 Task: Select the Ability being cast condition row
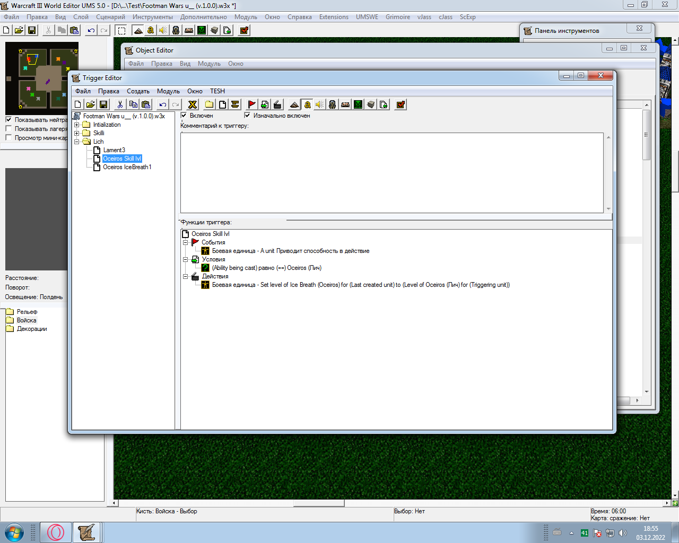pyautogui.click(x=267, y=268)
